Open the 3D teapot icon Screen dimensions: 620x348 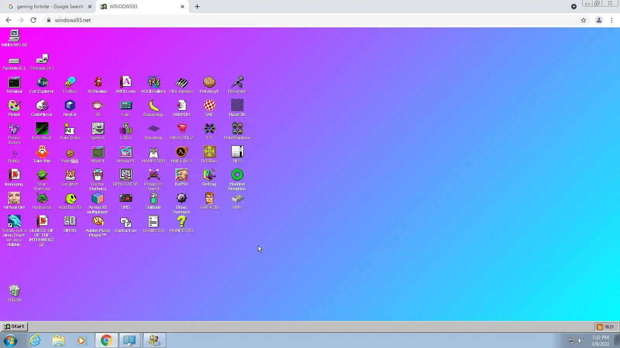click(98, 108)
